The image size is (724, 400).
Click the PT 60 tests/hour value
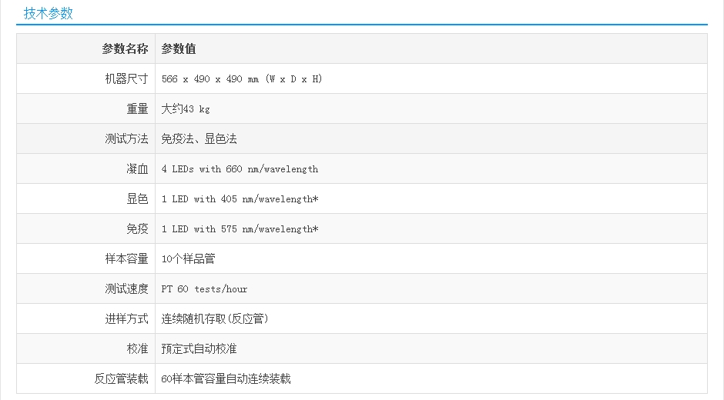pyautogui.click(x=204, y=289)
